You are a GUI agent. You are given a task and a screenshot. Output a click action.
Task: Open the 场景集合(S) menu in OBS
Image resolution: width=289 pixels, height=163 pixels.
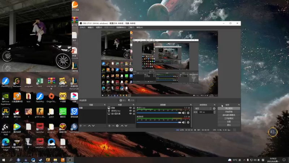[x=121, y=28]
